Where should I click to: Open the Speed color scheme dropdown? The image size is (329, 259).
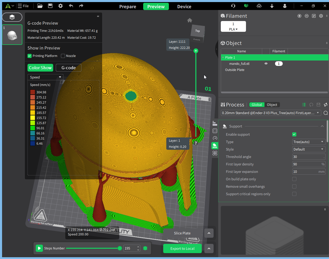(45, 77)
